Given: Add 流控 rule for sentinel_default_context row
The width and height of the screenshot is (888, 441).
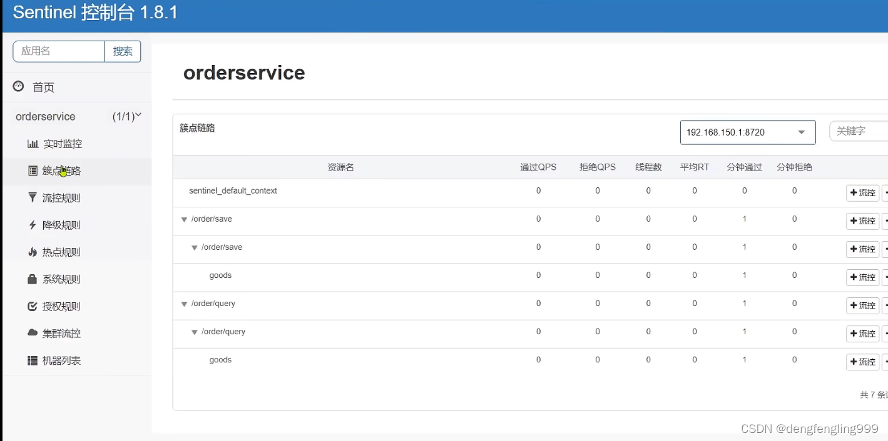Looking at the screenshot, I should [x=862, y=193].
